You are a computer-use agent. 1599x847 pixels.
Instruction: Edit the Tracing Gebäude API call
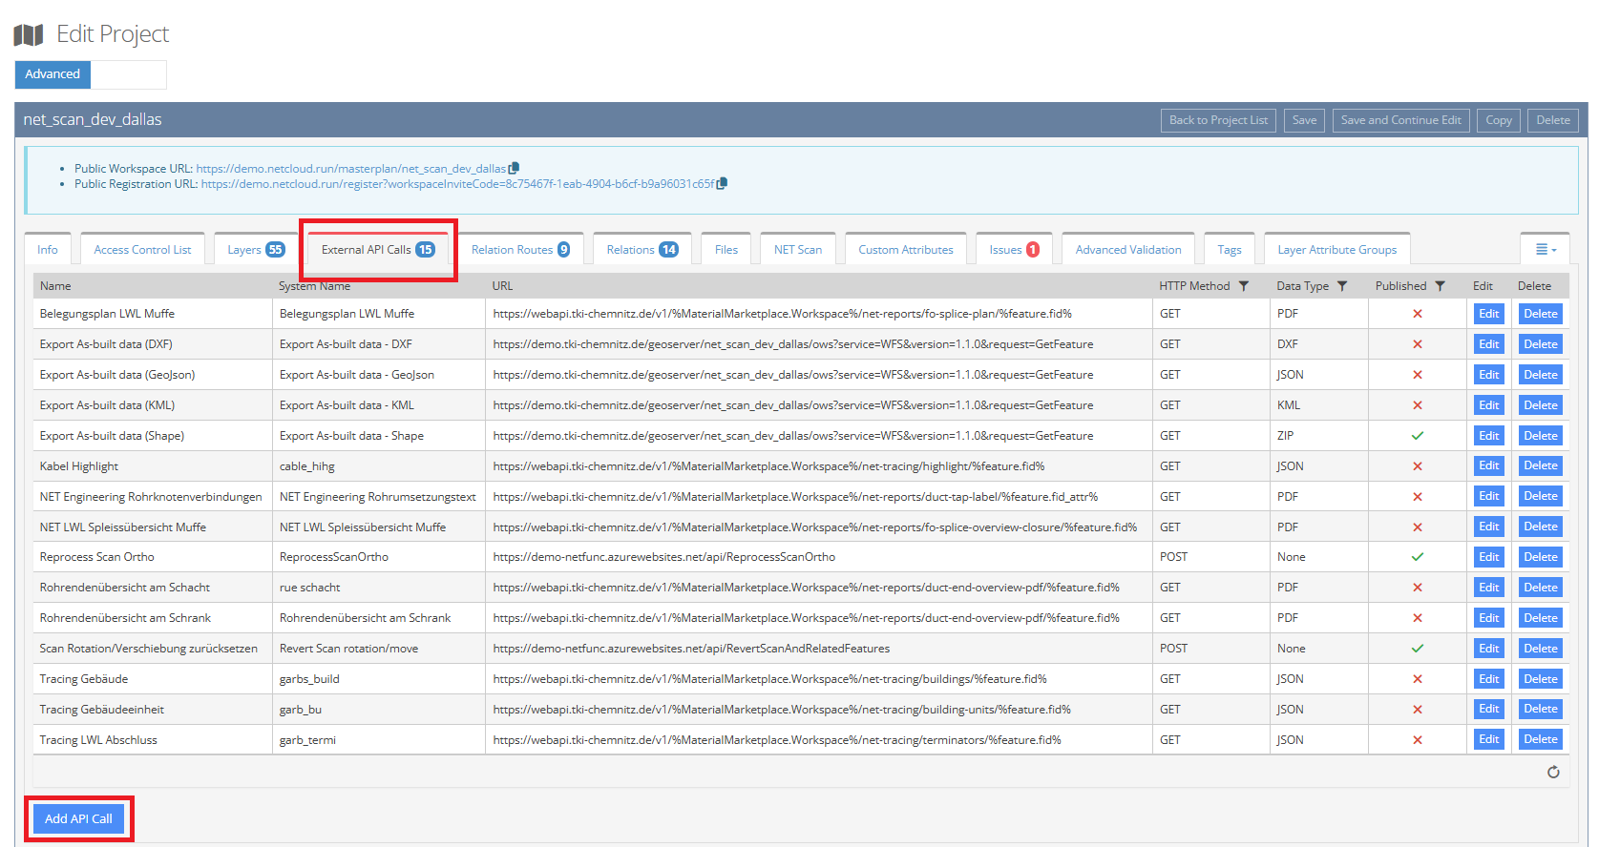1488,679
